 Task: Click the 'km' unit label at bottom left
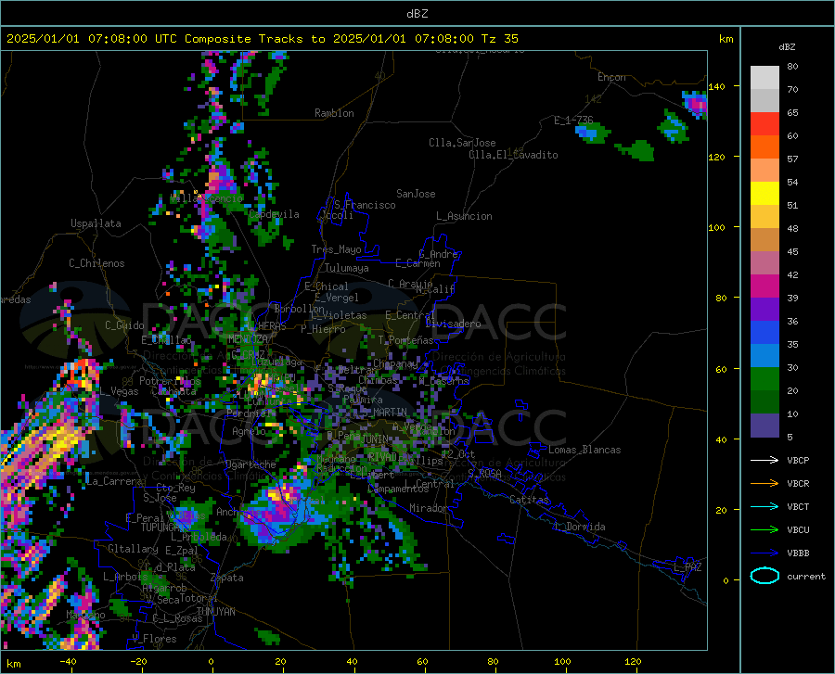(x=13, y=664)
